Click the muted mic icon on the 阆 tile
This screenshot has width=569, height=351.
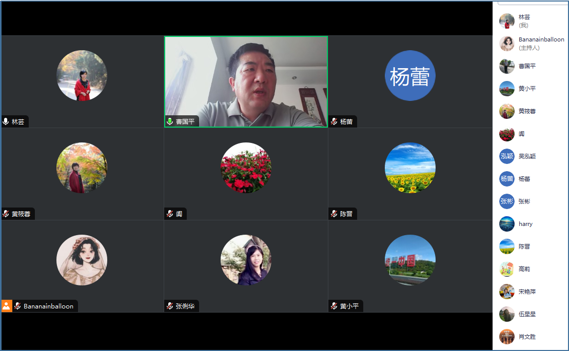click(170, 214)
